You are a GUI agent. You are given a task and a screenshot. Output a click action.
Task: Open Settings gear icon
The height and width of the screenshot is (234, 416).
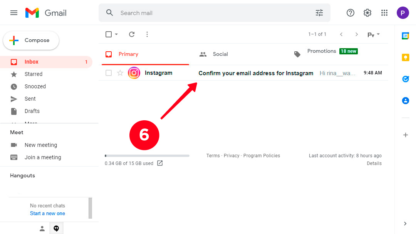[367, 13]
